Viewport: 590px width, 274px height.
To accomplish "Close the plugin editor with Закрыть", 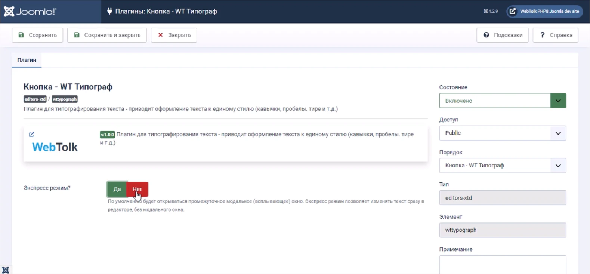I will click(x=174, y=35).
